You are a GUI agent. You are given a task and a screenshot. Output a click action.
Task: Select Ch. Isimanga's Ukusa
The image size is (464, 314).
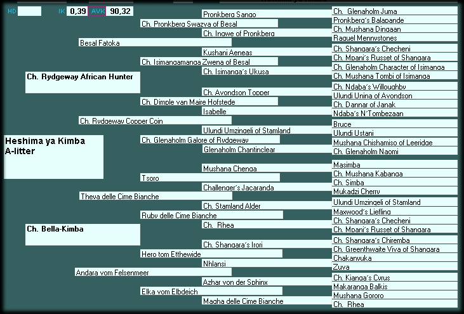[267, 71]
